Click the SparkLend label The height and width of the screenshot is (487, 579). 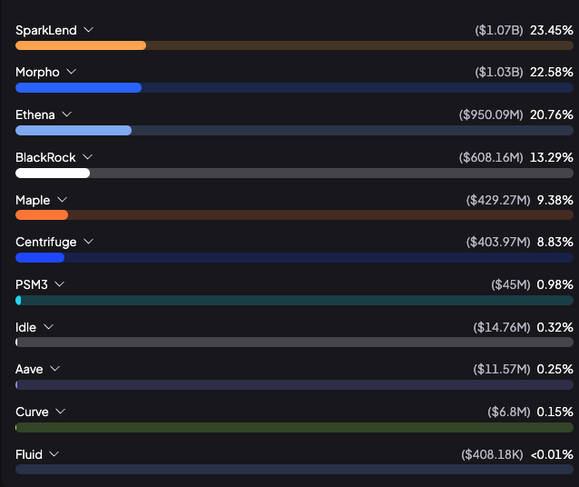coord(46,30)
